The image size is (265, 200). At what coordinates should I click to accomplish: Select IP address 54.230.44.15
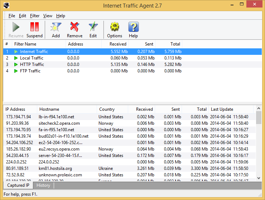coord(18,156)
